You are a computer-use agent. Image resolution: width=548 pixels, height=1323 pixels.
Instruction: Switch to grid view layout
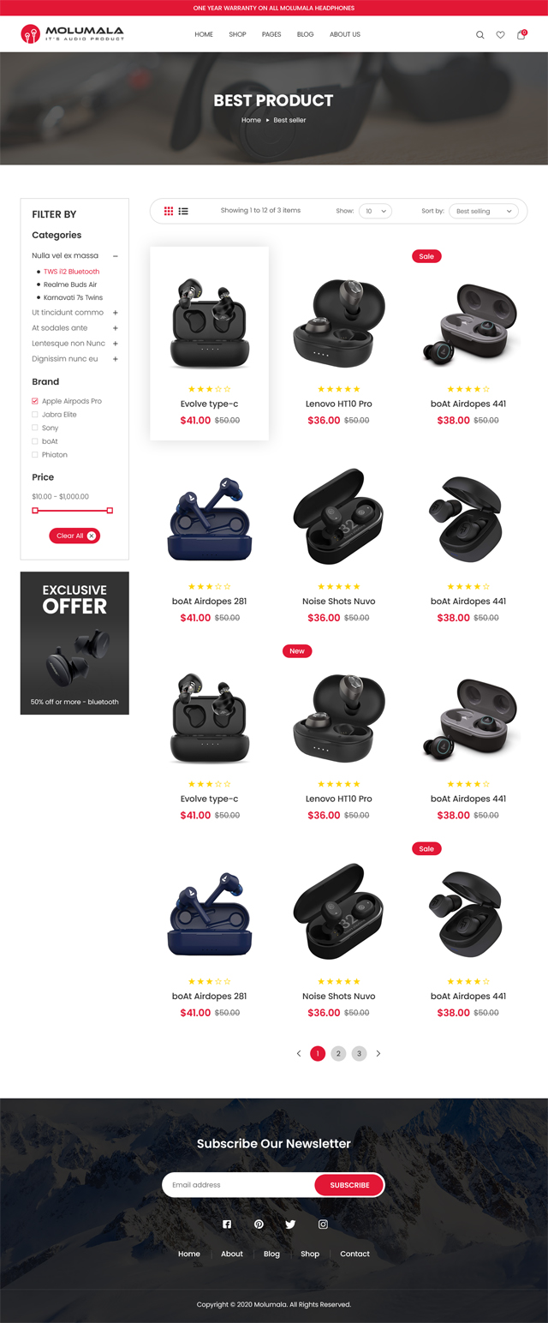click(169, 211)
